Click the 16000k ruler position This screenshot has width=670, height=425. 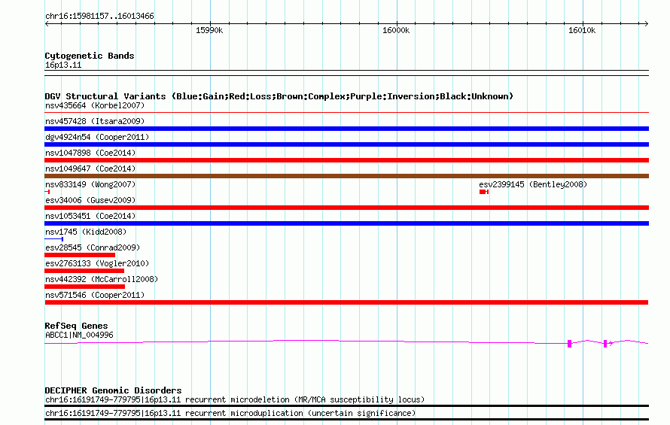point(396,30)
